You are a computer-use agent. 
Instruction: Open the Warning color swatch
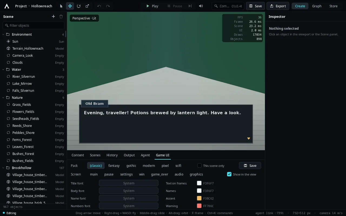click(199, 206)
